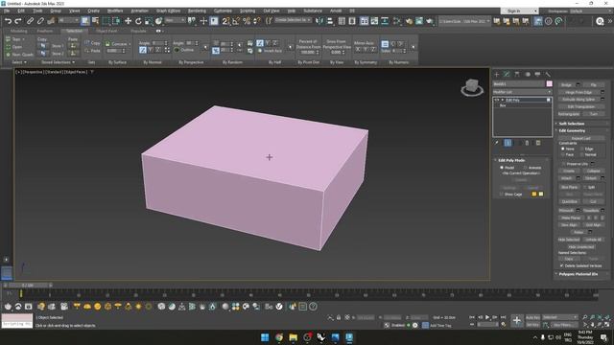Toggle the Show Cage checkbox
This screenshot has width=614, height=345.
point(501,194)
